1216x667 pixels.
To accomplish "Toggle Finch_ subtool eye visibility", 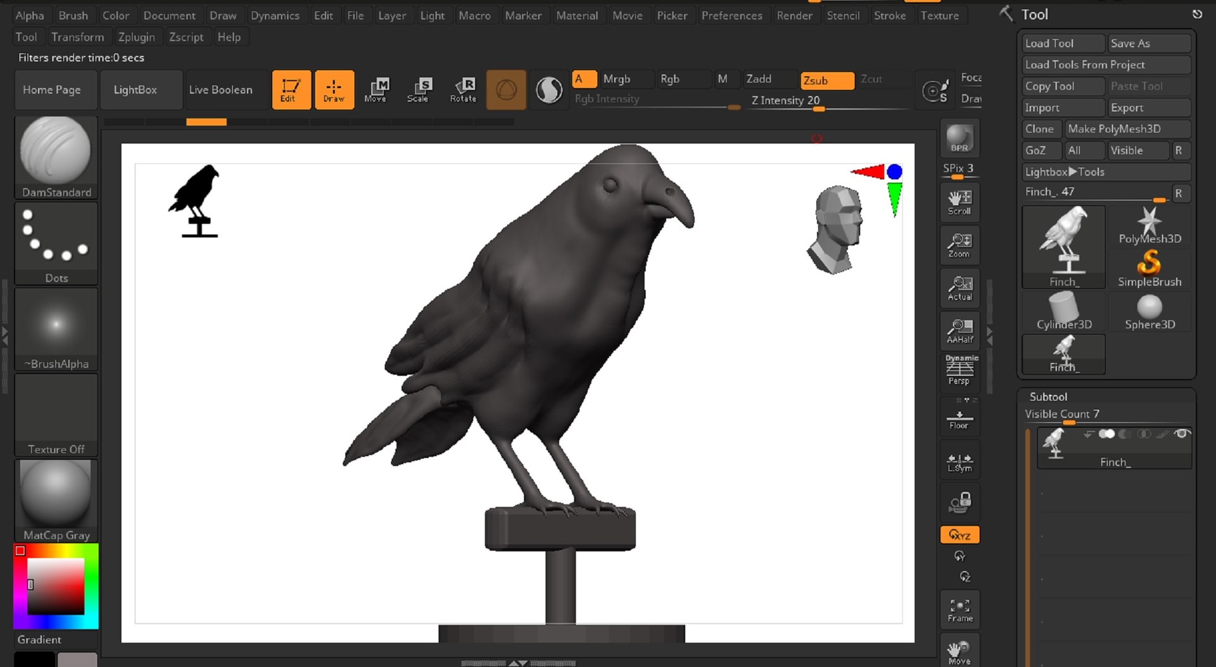I will 1181,434.
